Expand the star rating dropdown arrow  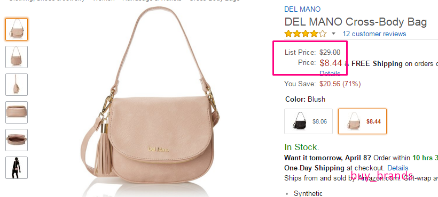point(333,34)
